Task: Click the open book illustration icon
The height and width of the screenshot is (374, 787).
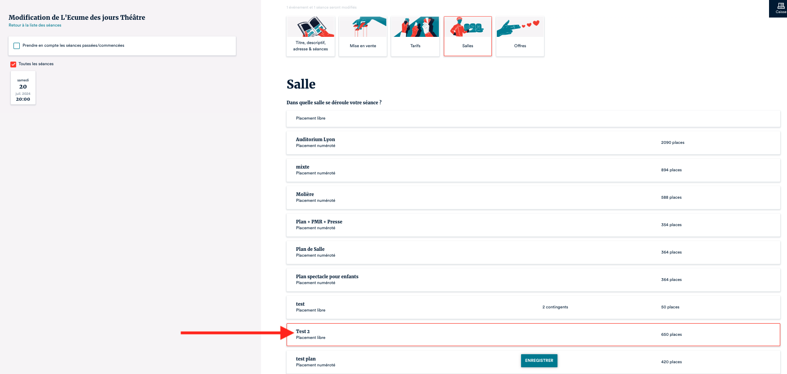Action: click(x=311, y=27)
